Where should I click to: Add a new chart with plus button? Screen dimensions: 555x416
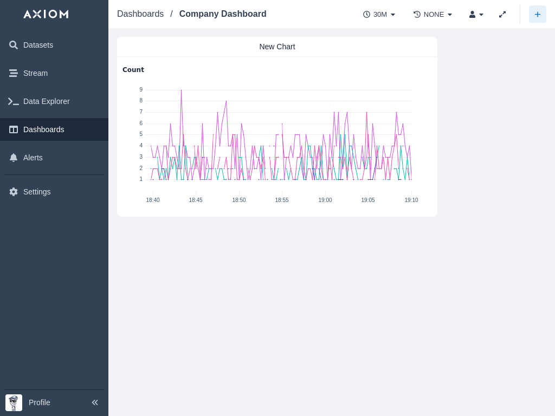click(x=537, y=15)
